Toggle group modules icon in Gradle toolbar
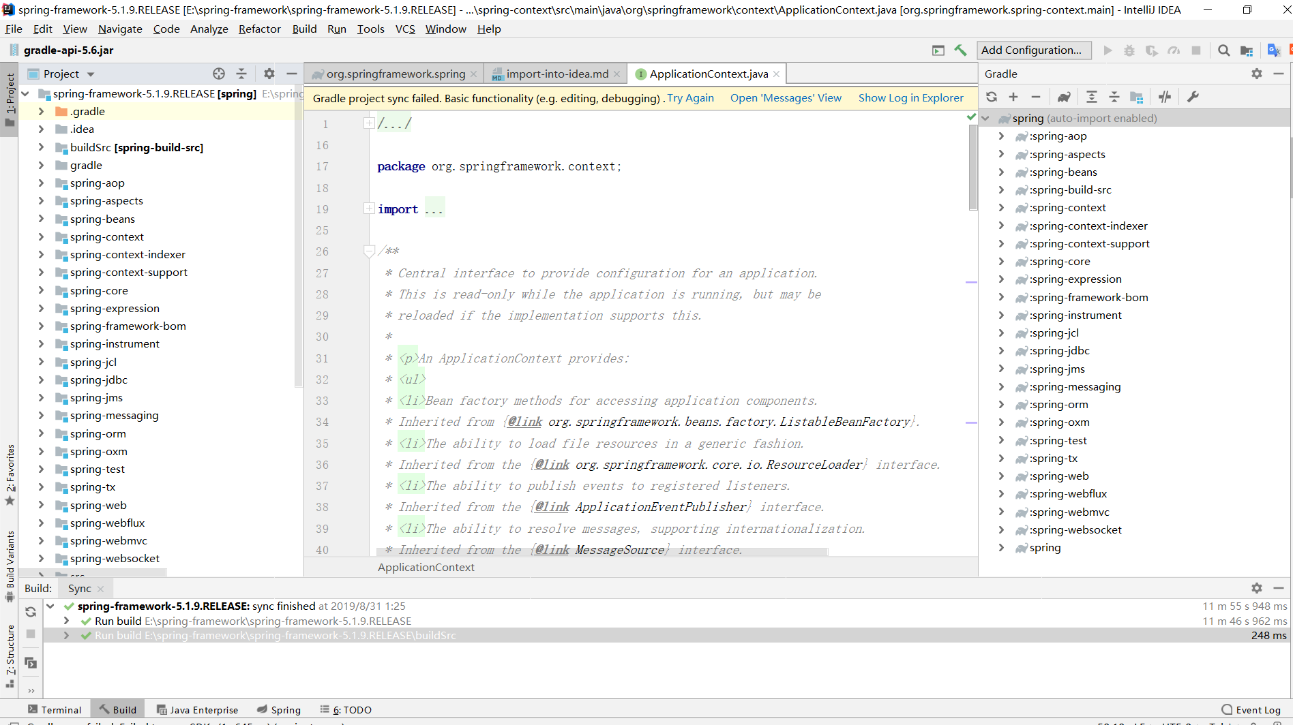Viewport: 1293px width, 725px height. 1136,97
